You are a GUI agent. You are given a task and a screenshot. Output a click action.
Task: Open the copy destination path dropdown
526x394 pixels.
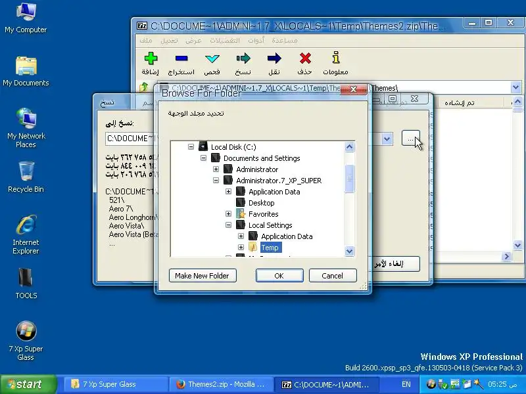coord(387,139)
